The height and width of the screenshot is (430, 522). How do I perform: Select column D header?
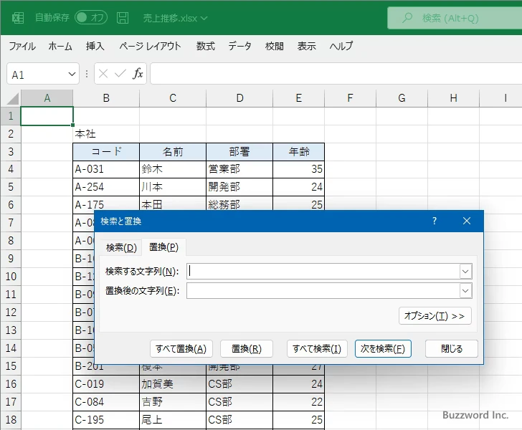[239, 98]
